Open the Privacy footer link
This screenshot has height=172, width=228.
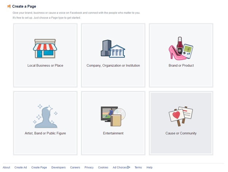tap(89, 168)
